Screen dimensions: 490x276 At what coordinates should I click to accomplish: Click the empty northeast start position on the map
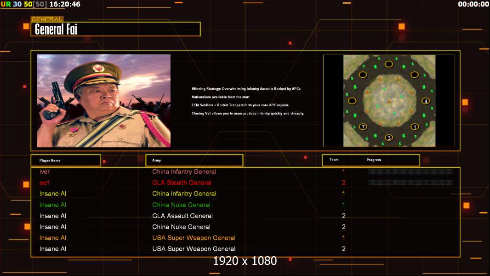pyautogui.click(x=415, y=75)
